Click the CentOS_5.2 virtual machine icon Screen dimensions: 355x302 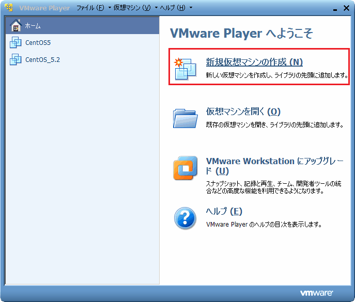click(x=16, y=59)
